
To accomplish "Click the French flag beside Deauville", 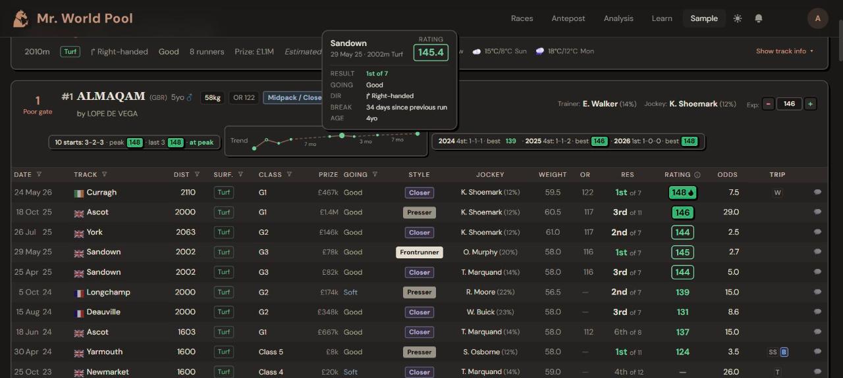I will 79,313.
